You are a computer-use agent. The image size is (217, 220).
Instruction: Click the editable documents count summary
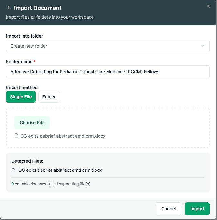(x=51, y=184)
